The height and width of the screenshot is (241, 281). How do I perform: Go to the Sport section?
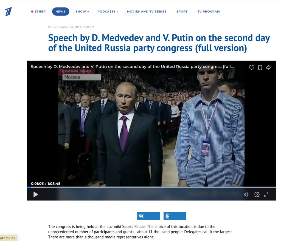182,12
